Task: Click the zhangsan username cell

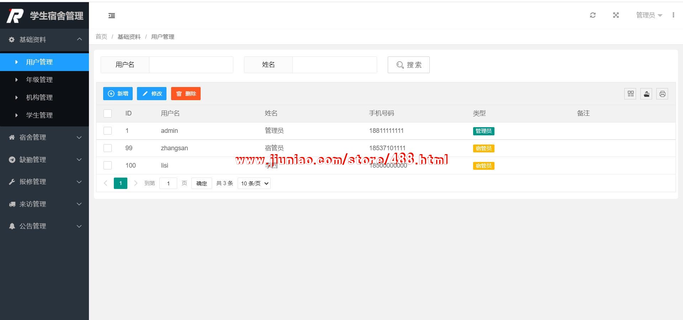Action: pos(174,148)
